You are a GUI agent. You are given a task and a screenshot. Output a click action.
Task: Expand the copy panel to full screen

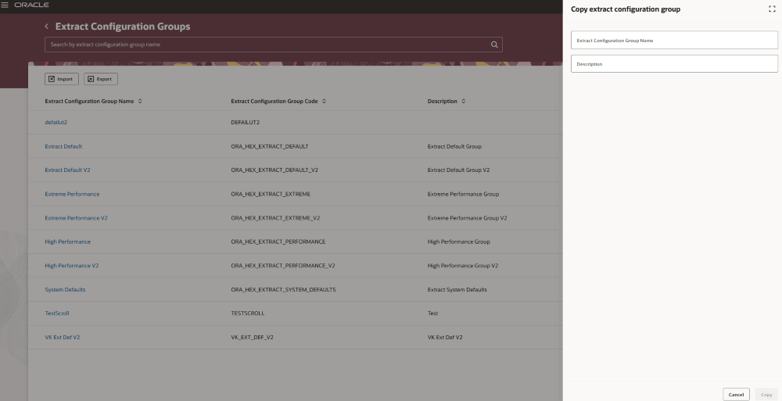coord(772,9)
